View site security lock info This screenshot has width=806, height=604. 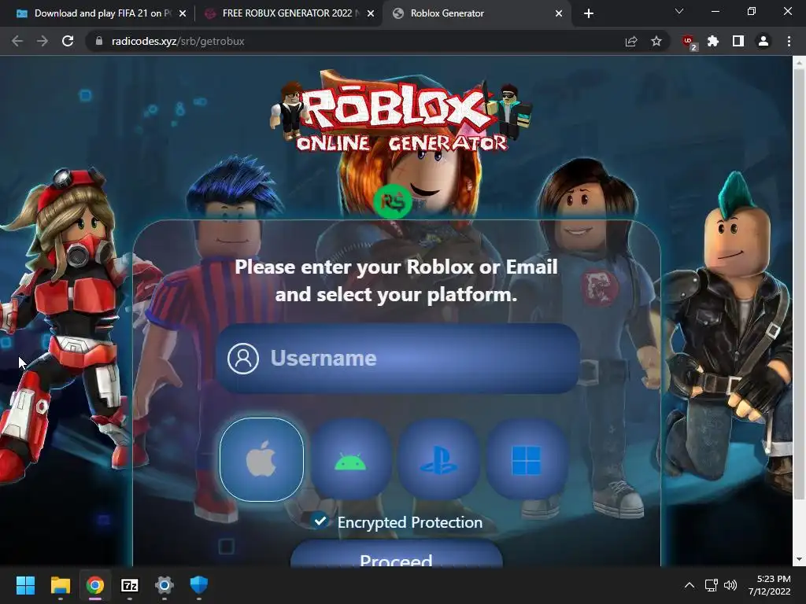click(x=99, y=41)
